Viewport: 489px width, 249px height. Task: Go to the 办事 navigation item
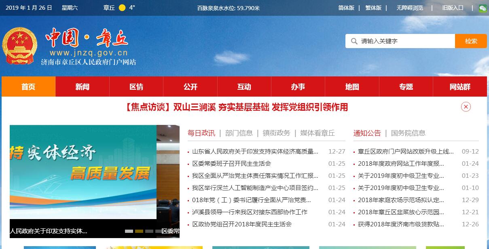point(298,87)
